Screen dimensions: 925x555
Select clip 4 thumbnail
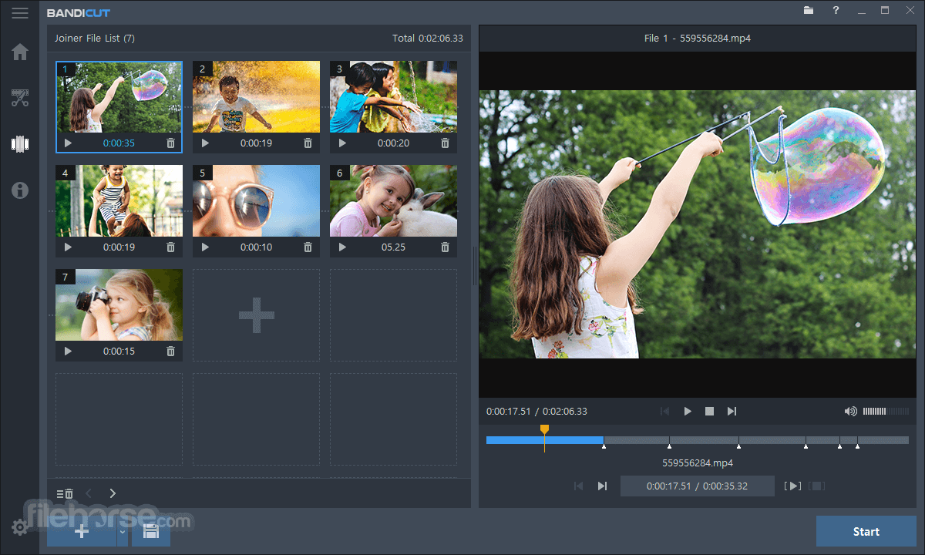point(119,201)
